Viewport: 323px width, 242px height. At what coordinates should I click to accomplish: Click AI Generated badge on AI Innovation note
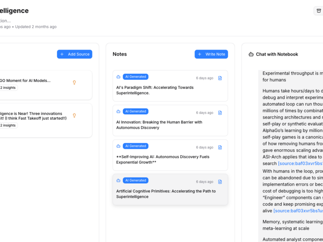[135, 111]
